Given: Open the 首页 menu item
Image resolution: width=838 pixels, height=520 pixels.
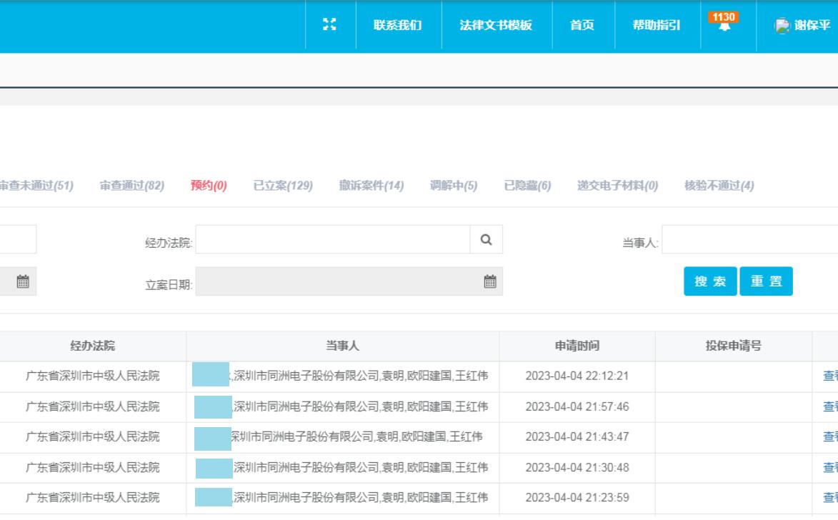Looking at the screenshot, I should click(x=583, y=25).
